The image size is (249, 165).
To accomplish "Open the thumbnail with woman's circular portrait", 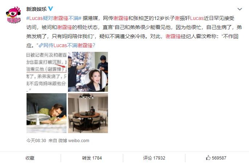I will pyautogui.click(x=88, y=72).
